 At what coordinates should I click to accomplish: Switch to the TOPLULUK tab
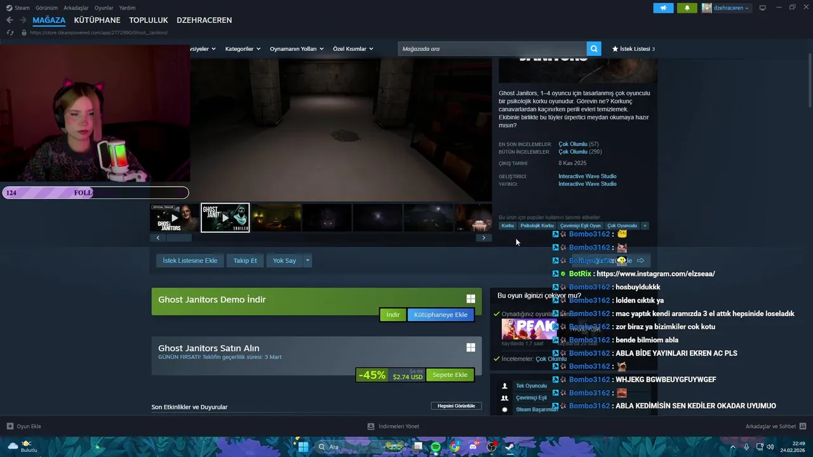point(149,20)
